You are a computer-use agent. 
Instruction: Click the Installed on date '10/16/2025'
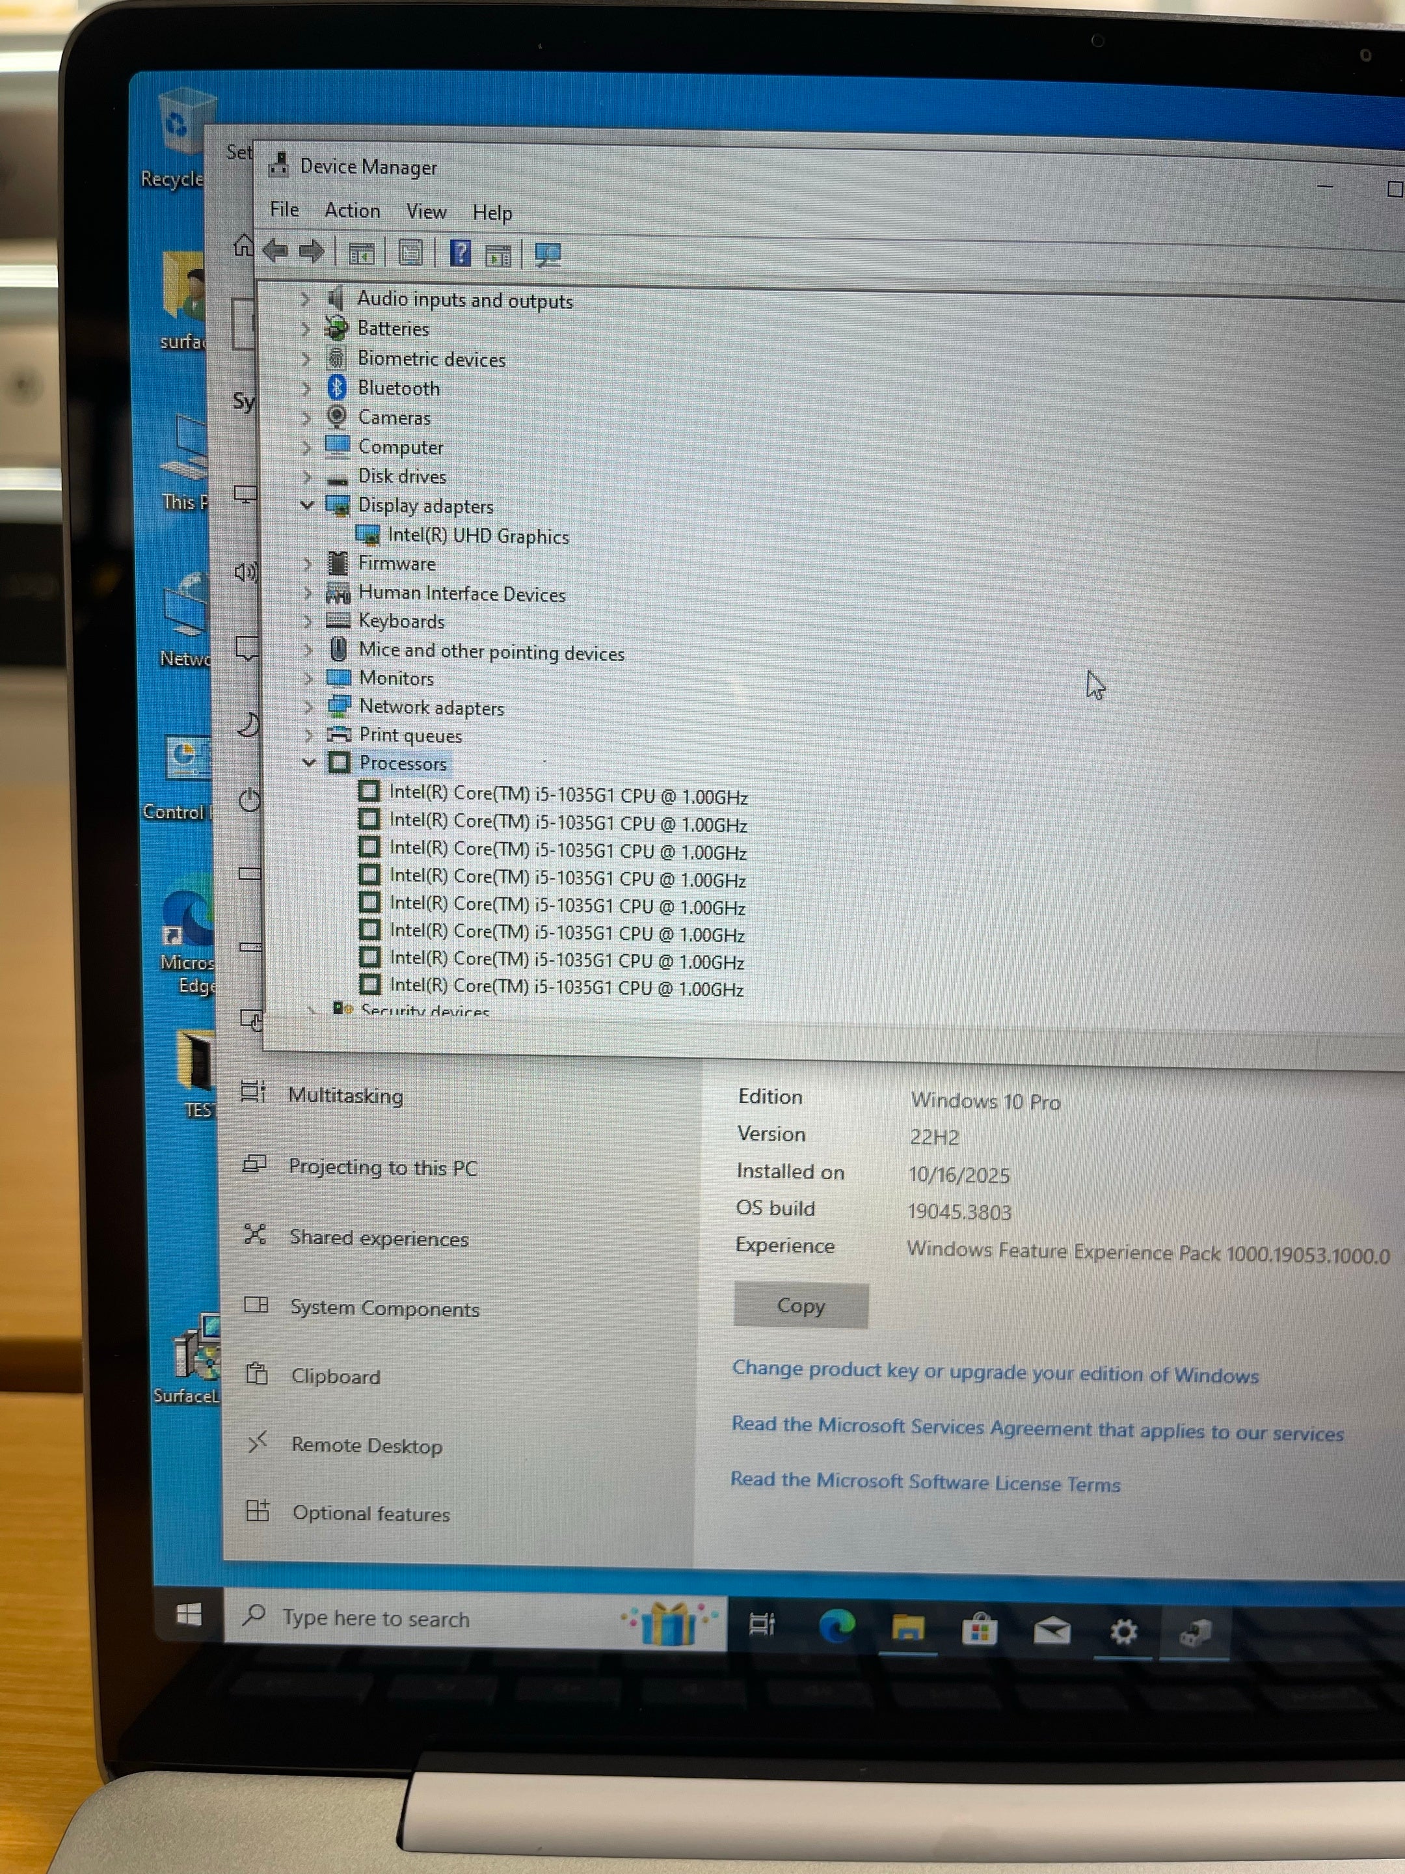click(959, 1175)
